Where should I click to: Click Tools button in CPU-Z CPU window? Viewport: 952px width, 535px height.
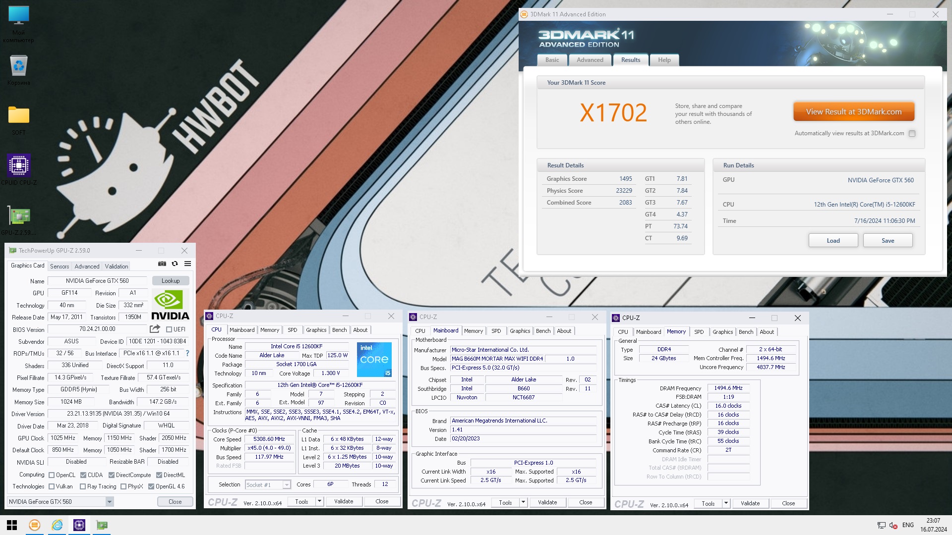point(302,502)
